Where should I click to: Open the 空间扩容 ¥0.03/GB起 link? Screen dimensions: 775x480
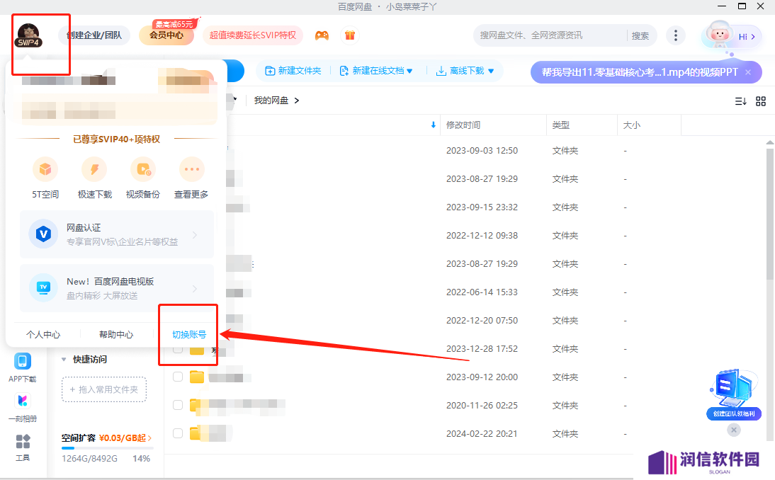point(106,438)
